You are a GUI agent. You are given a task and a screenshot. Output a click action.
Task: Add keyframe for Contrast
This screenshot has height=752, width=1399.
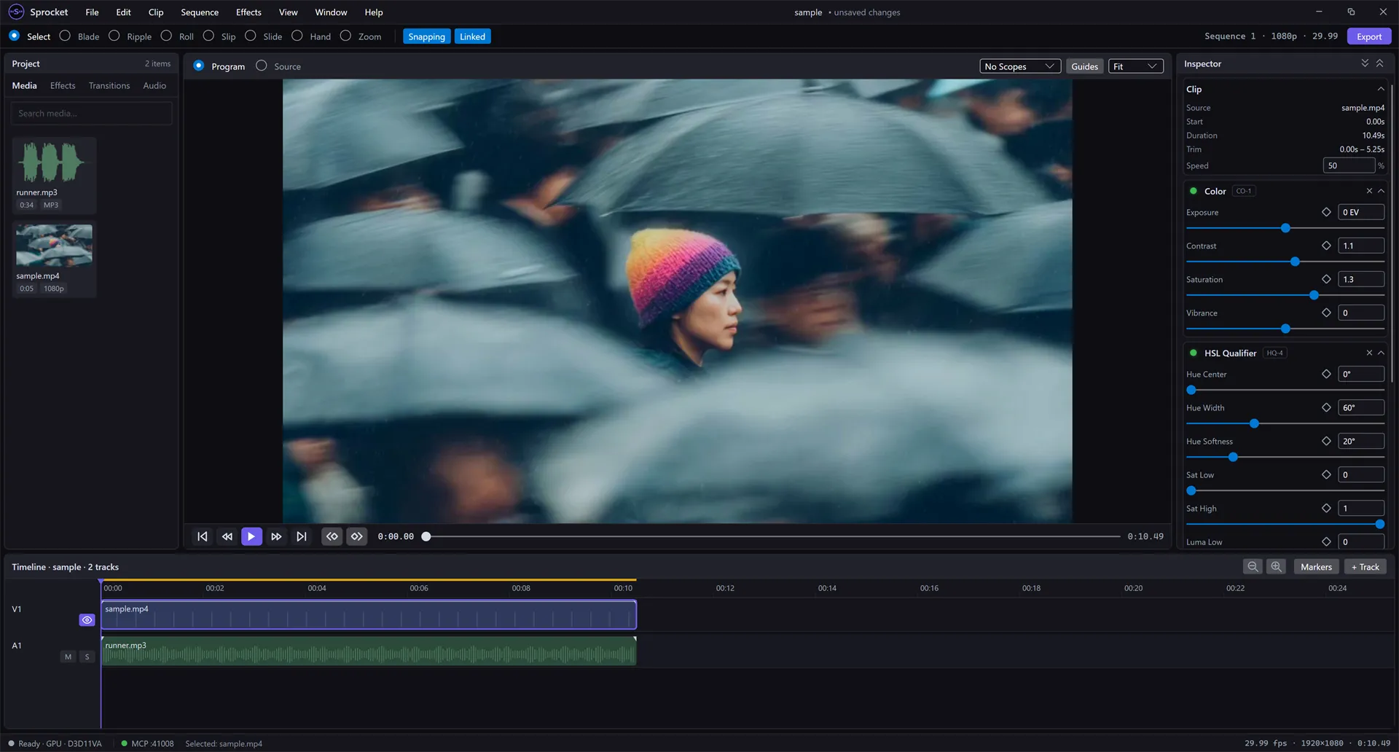(x=1326, y=246)
